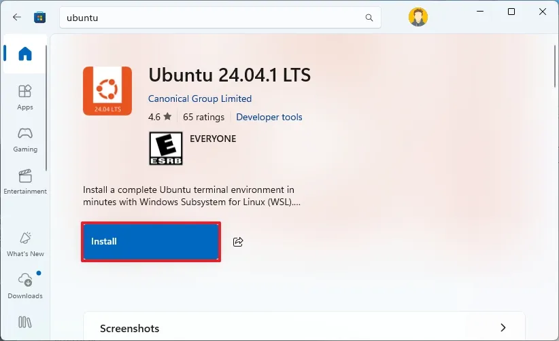
Task: Minimize the Microsoft Store window
Action: coord(480,12)
